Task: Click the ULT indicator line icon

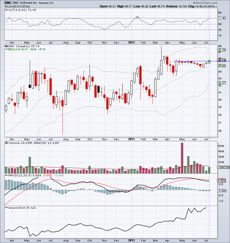Action: pyautogui.click(x=6, y=10)
